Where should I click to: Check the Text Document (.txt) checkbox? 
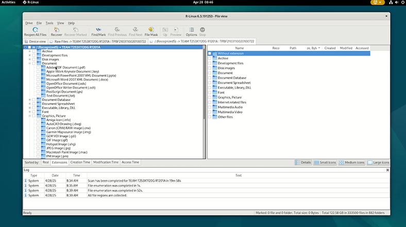click(38, 96)
